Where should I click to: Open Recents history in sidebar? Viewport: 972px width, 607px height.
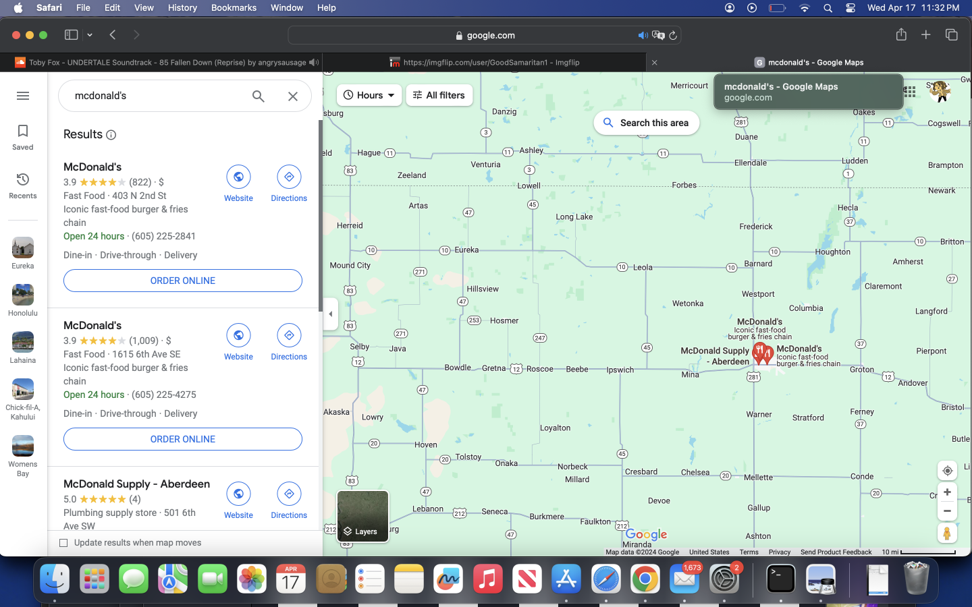[23, 185]
